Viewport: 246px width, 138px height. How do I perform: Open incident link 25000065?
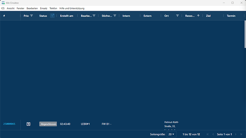pos(9,124)
